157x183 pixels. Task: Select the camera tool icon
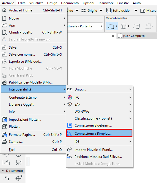click(x=18, y=163)
